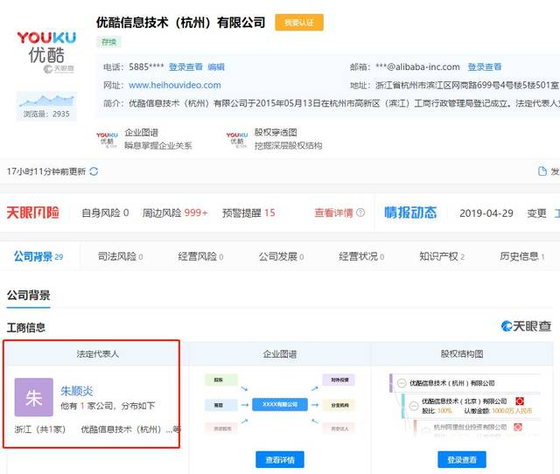The height and width of the screenshot is (474, 560).
Task: Switch to the 公司背景 tab
Action: tap(38, 256)
